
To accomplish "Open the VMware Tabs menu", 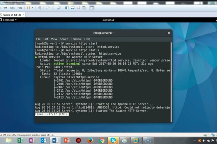I will [12, 8].
